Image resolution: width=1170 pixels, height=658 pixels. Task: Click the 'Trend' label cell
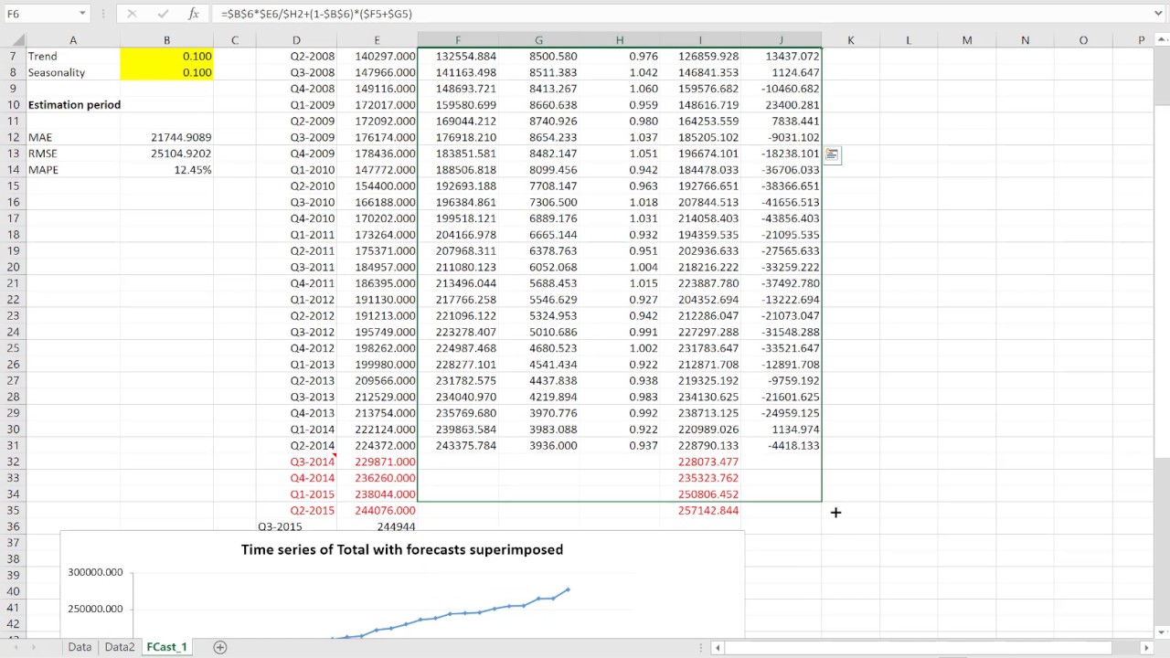click(x=74, y=57)
